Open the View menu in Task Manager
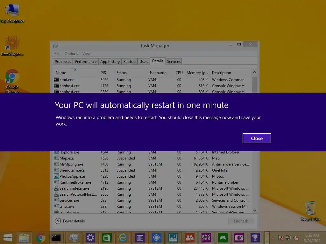 86,53
